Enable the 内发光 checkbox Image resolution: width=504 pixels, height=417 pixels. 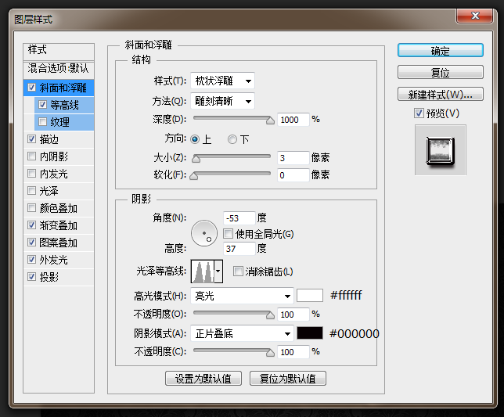31,174
